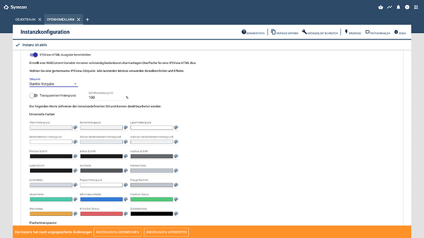Close the Objektbaum tab
Screen dimensions: 424x238
[40, 20]
